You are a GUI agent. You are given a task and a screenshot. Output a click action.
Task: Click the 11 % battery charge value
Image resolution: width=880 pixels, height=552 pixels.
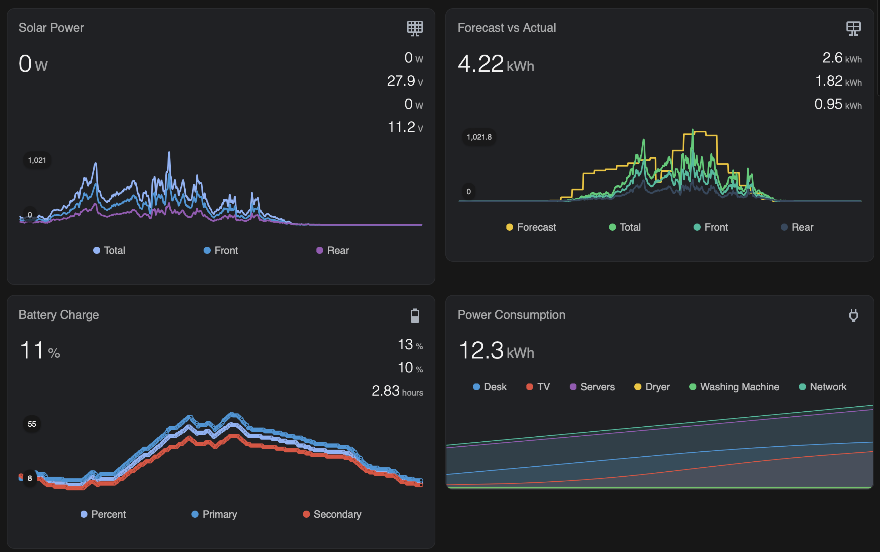40,350
